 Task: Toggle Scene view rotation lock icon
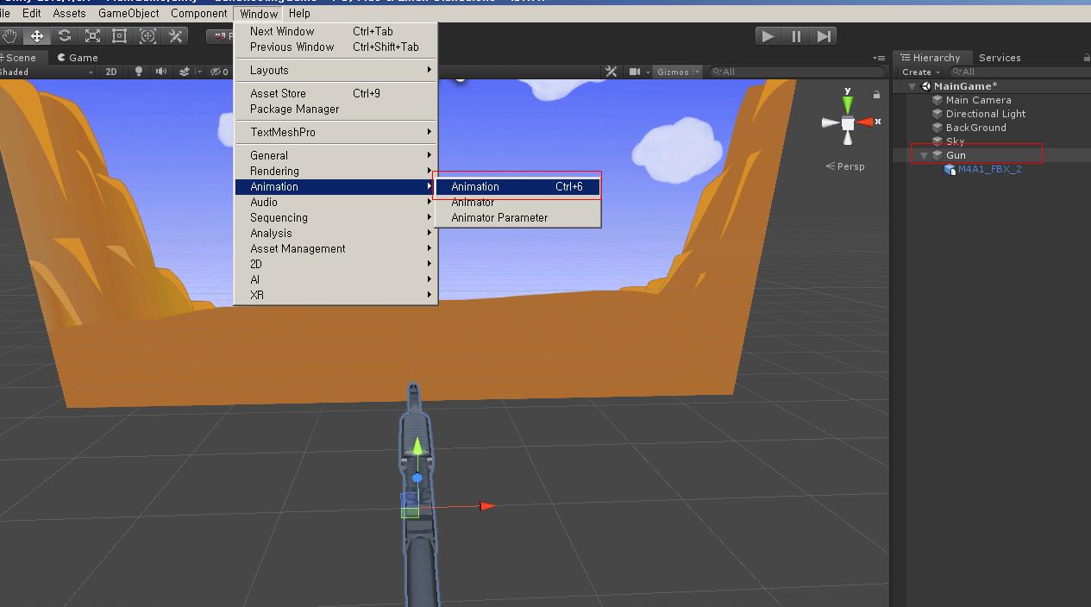[x=877, y=95]
